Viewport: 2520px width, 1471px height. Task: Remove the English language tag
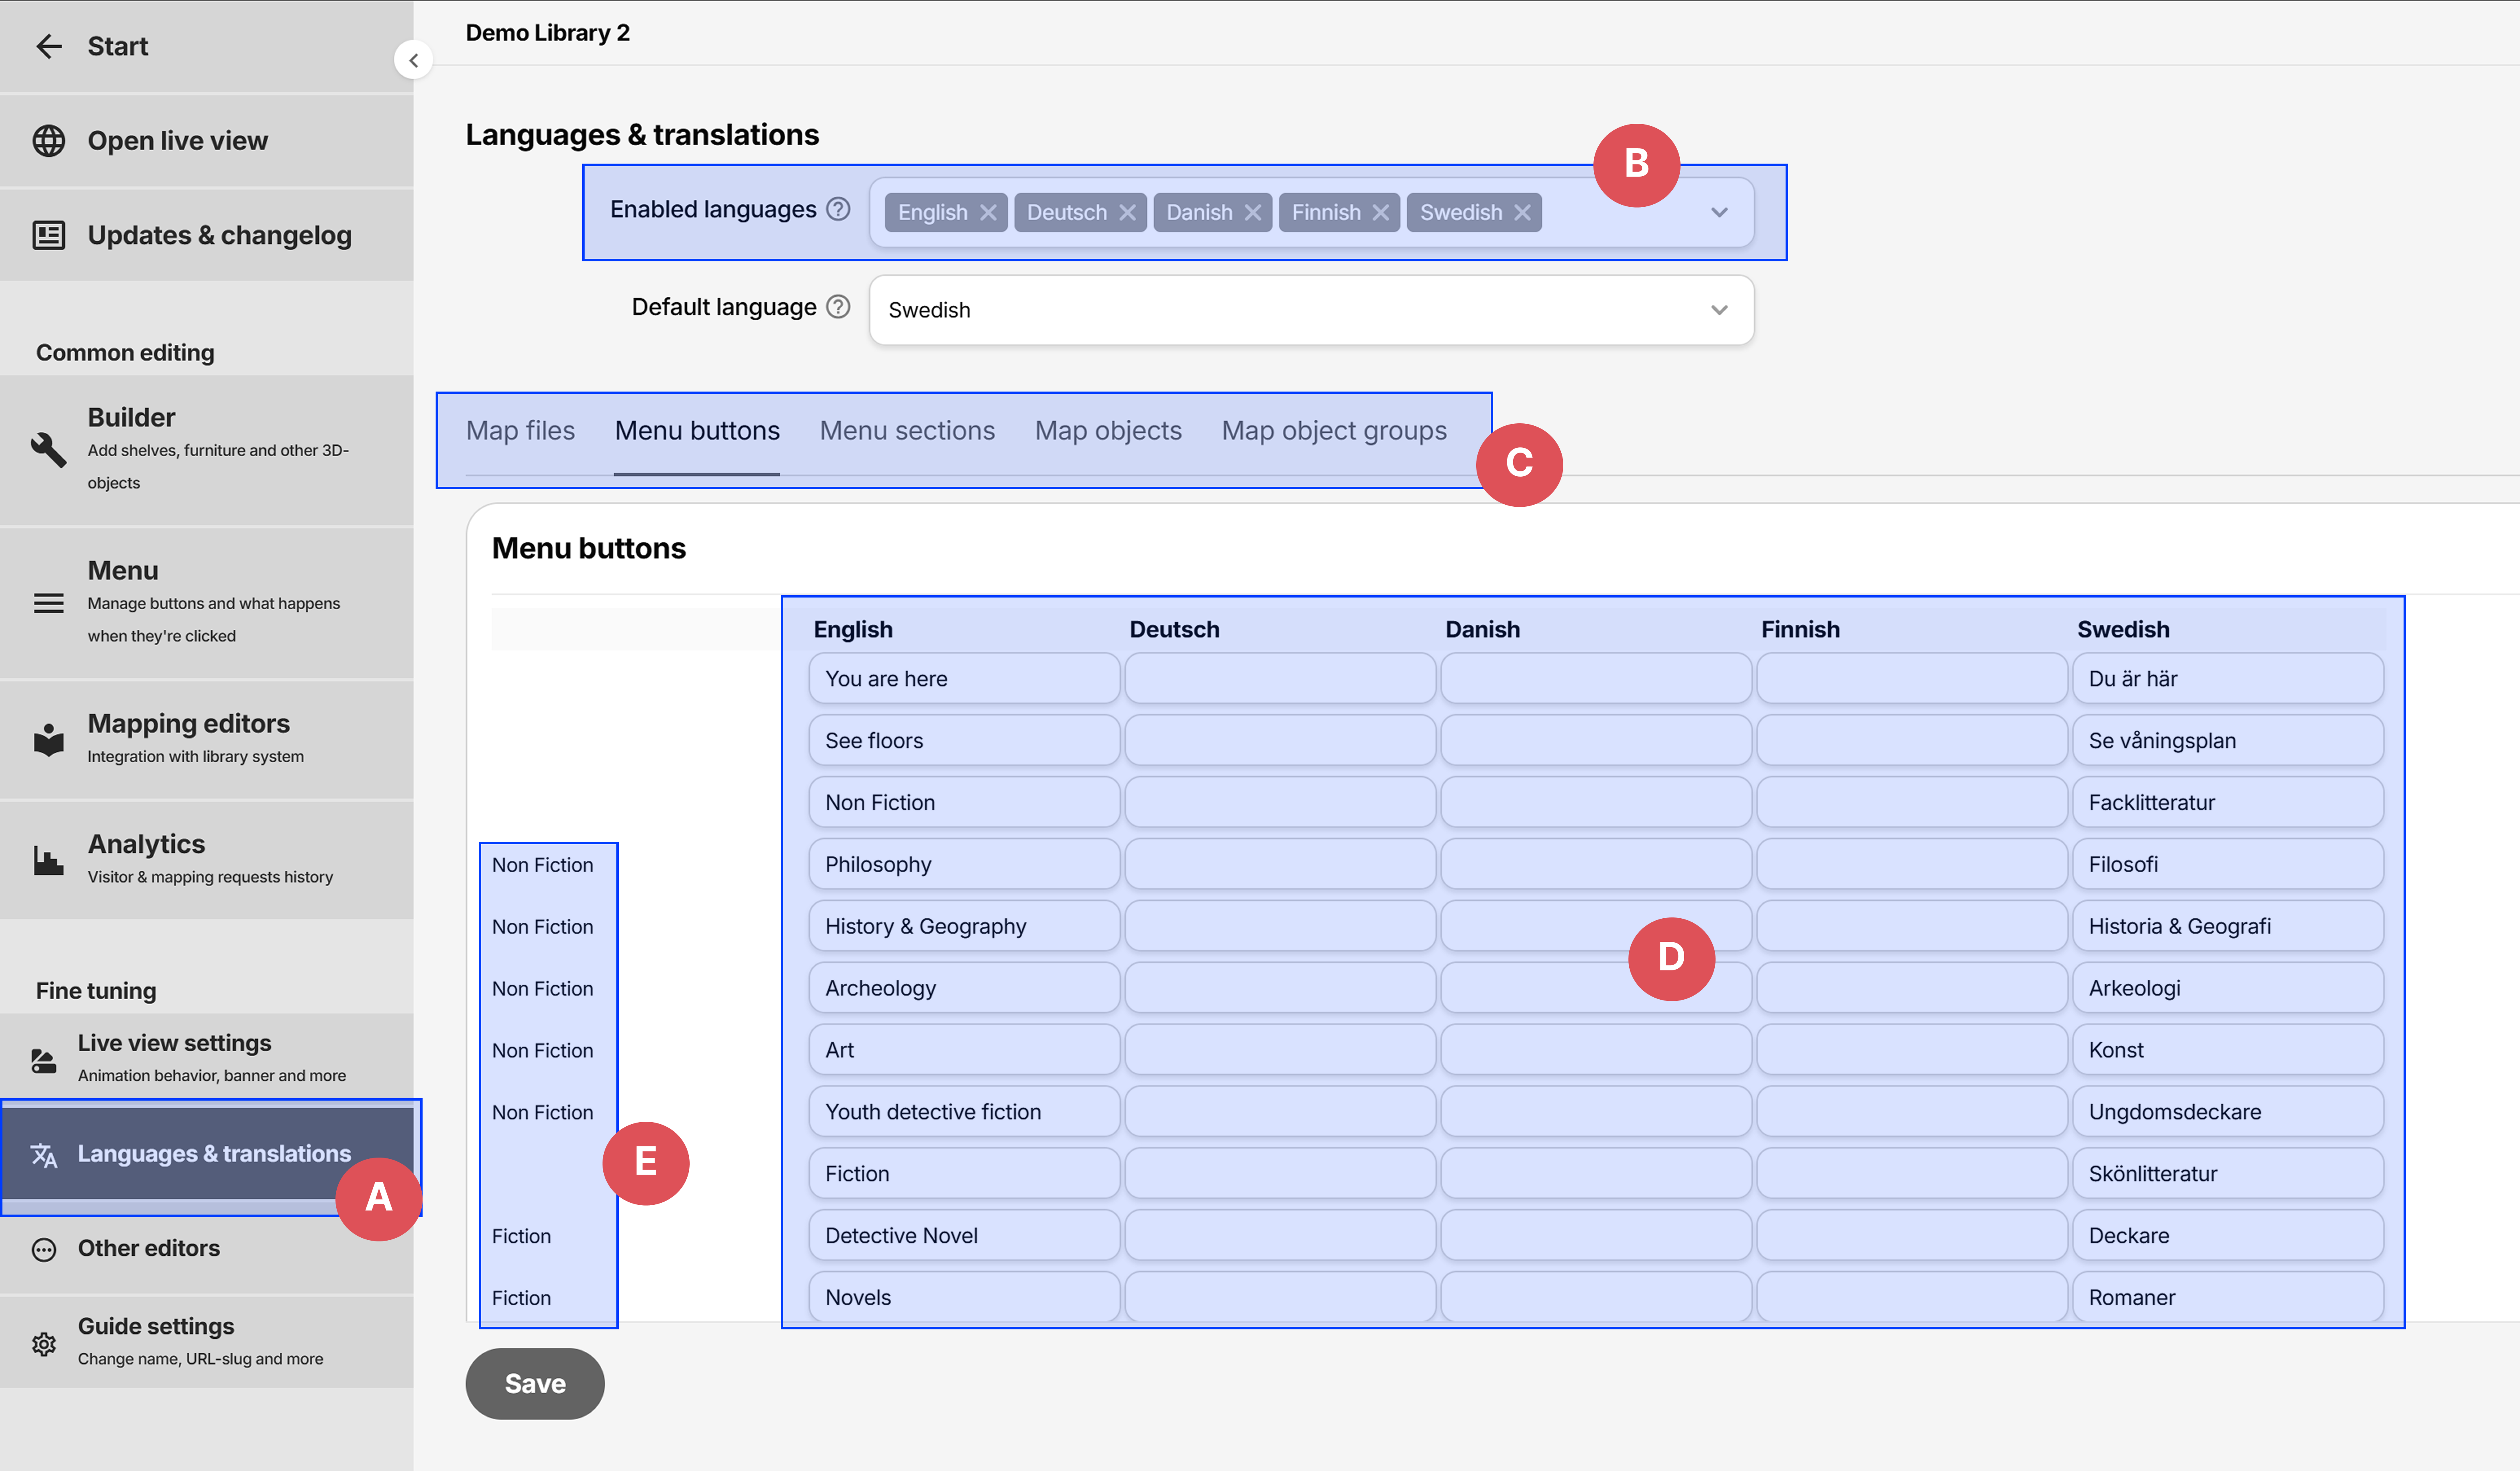[988, 213]
